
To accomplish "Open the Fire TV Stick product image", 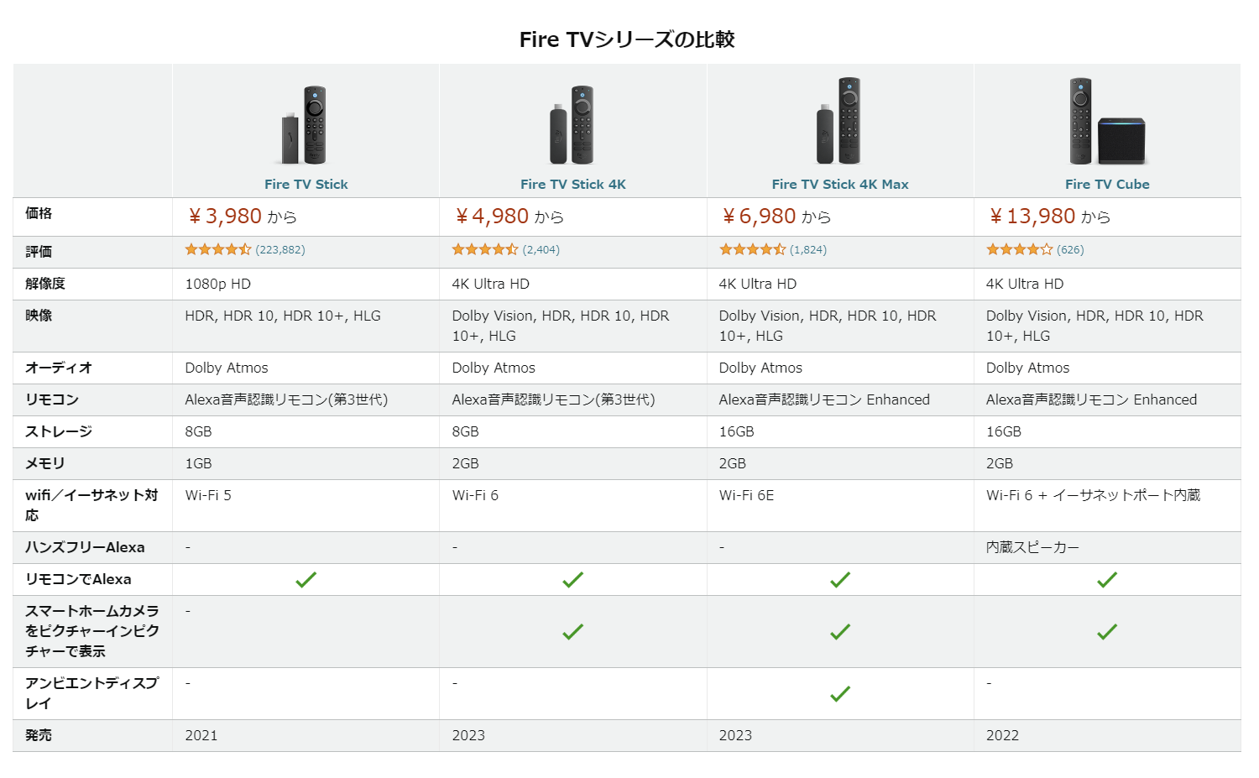I will pos(305,124).
